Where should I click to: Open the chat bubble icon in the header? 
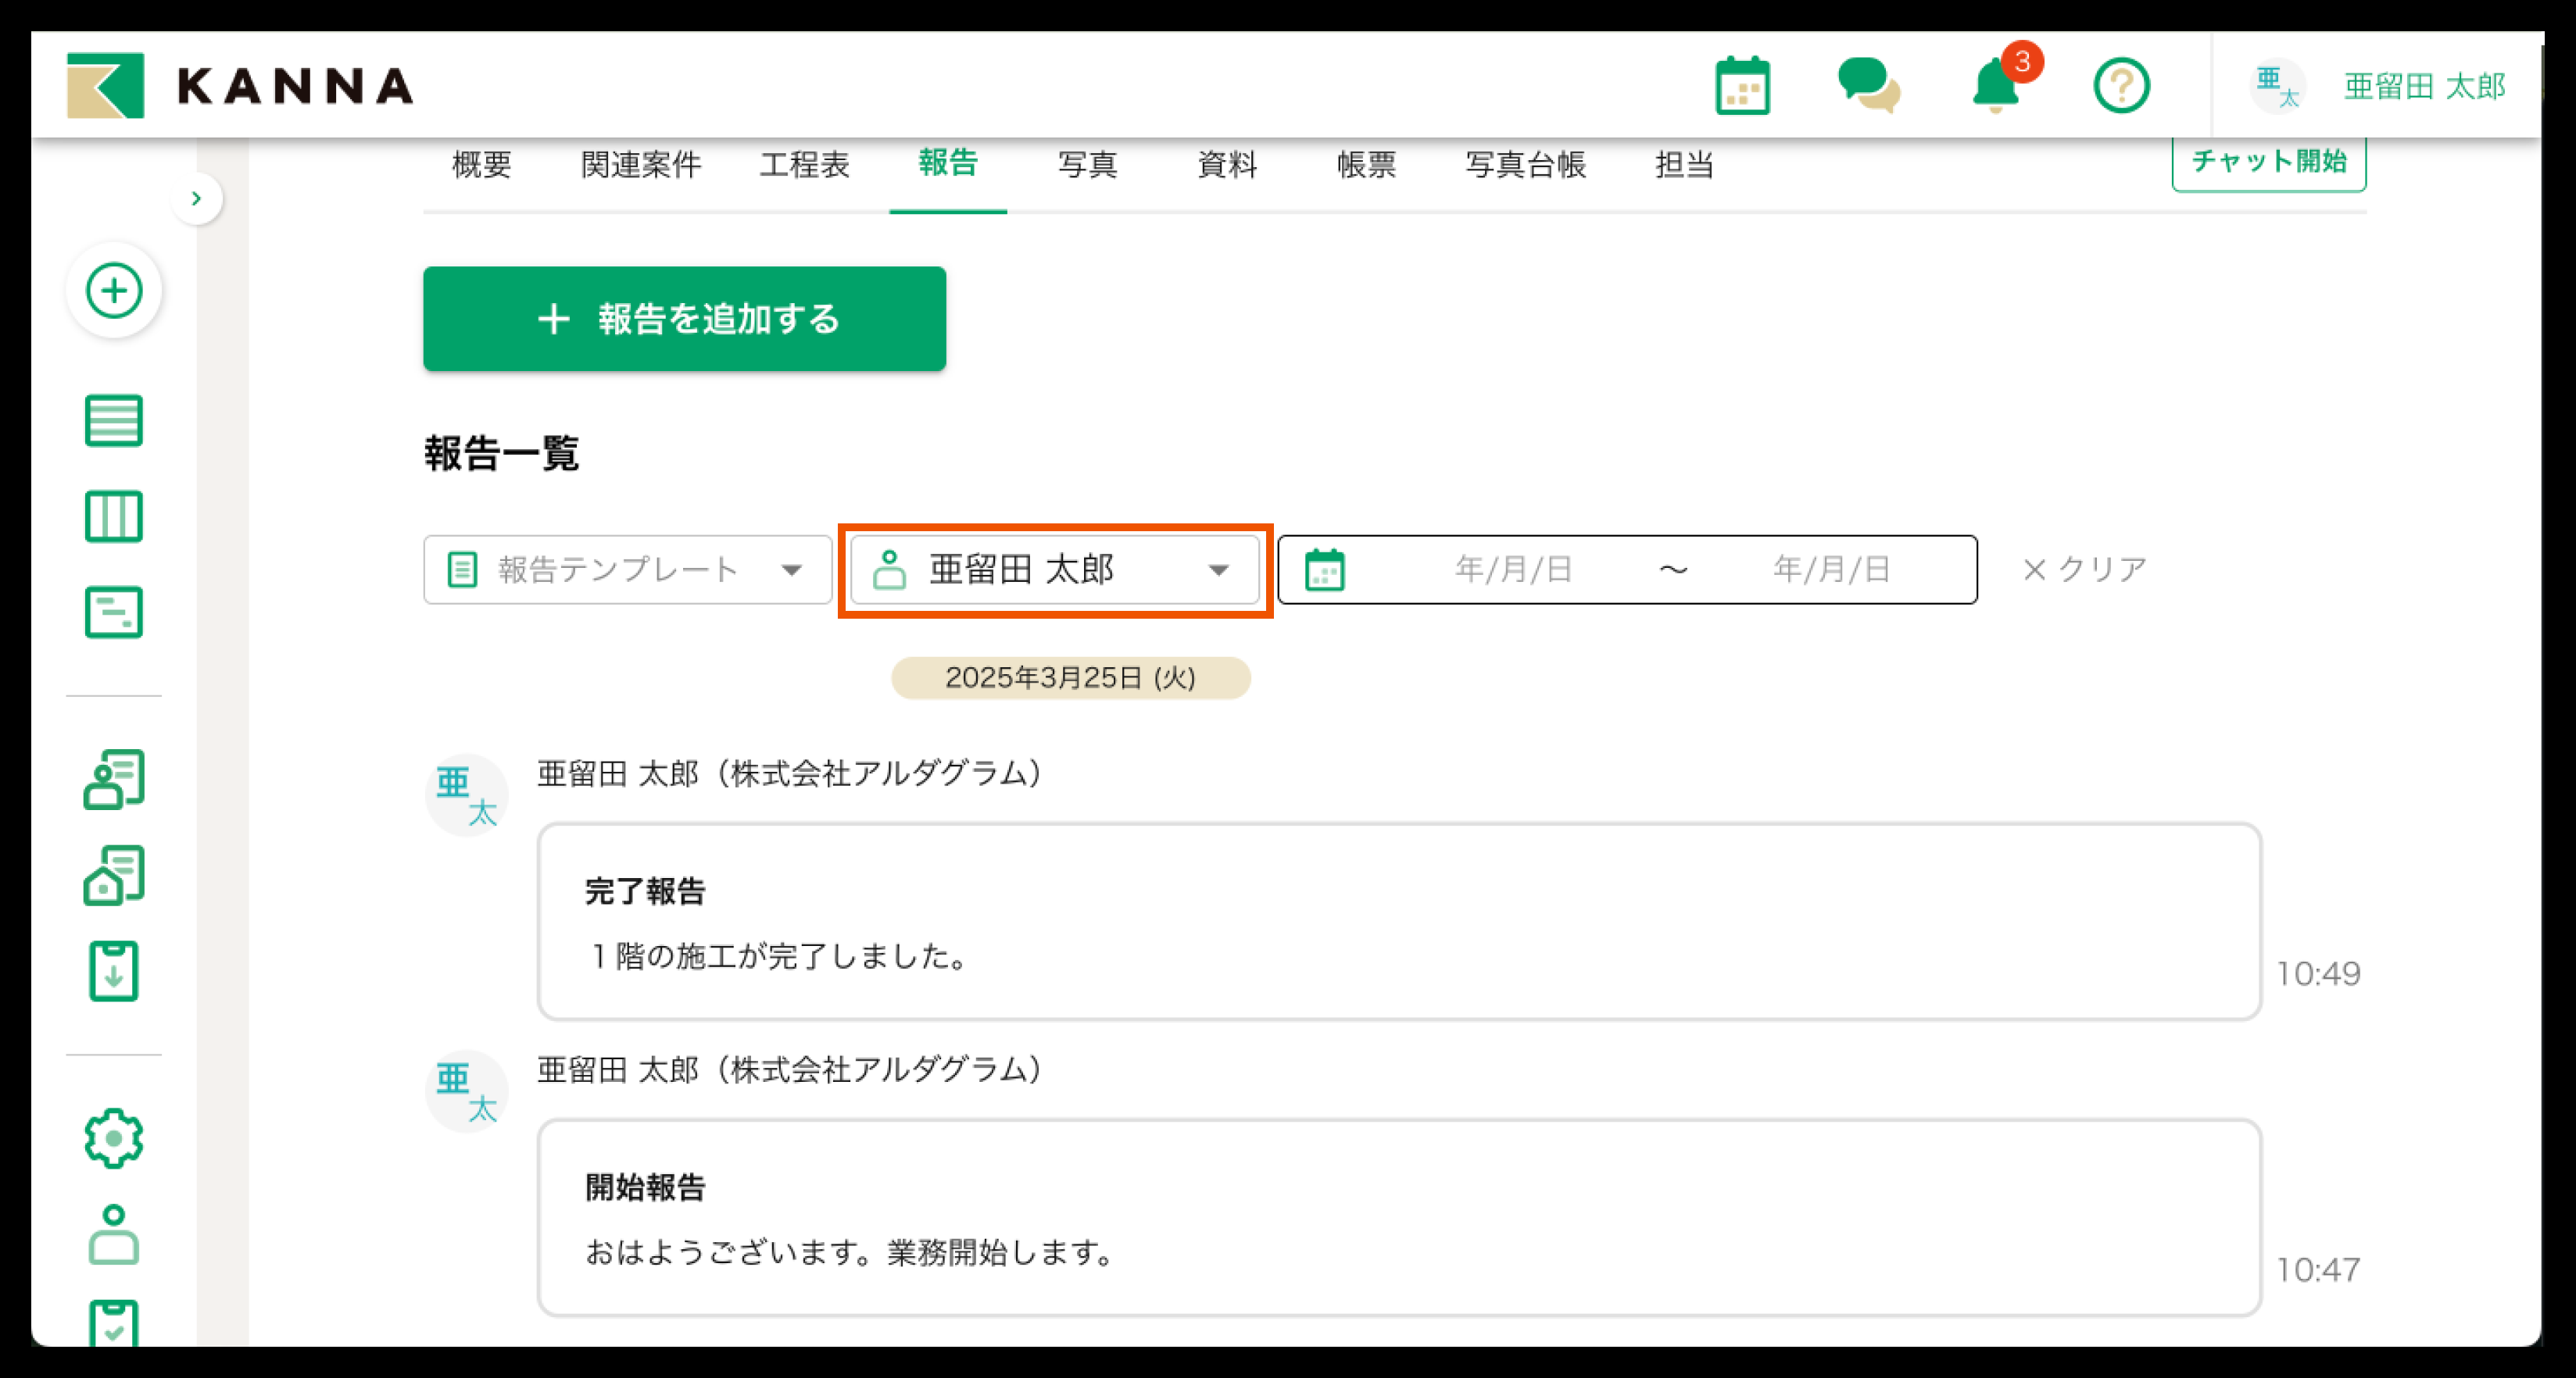(1870, 86)
